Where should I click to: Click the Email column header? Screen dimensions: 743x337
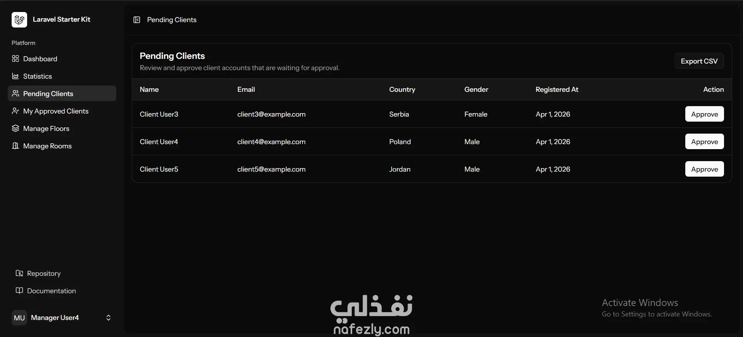click(246, 89)
